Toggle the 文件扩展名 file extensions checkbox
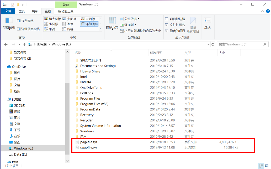The width and height of the screenshot is (271, 169). pos(167,25)
